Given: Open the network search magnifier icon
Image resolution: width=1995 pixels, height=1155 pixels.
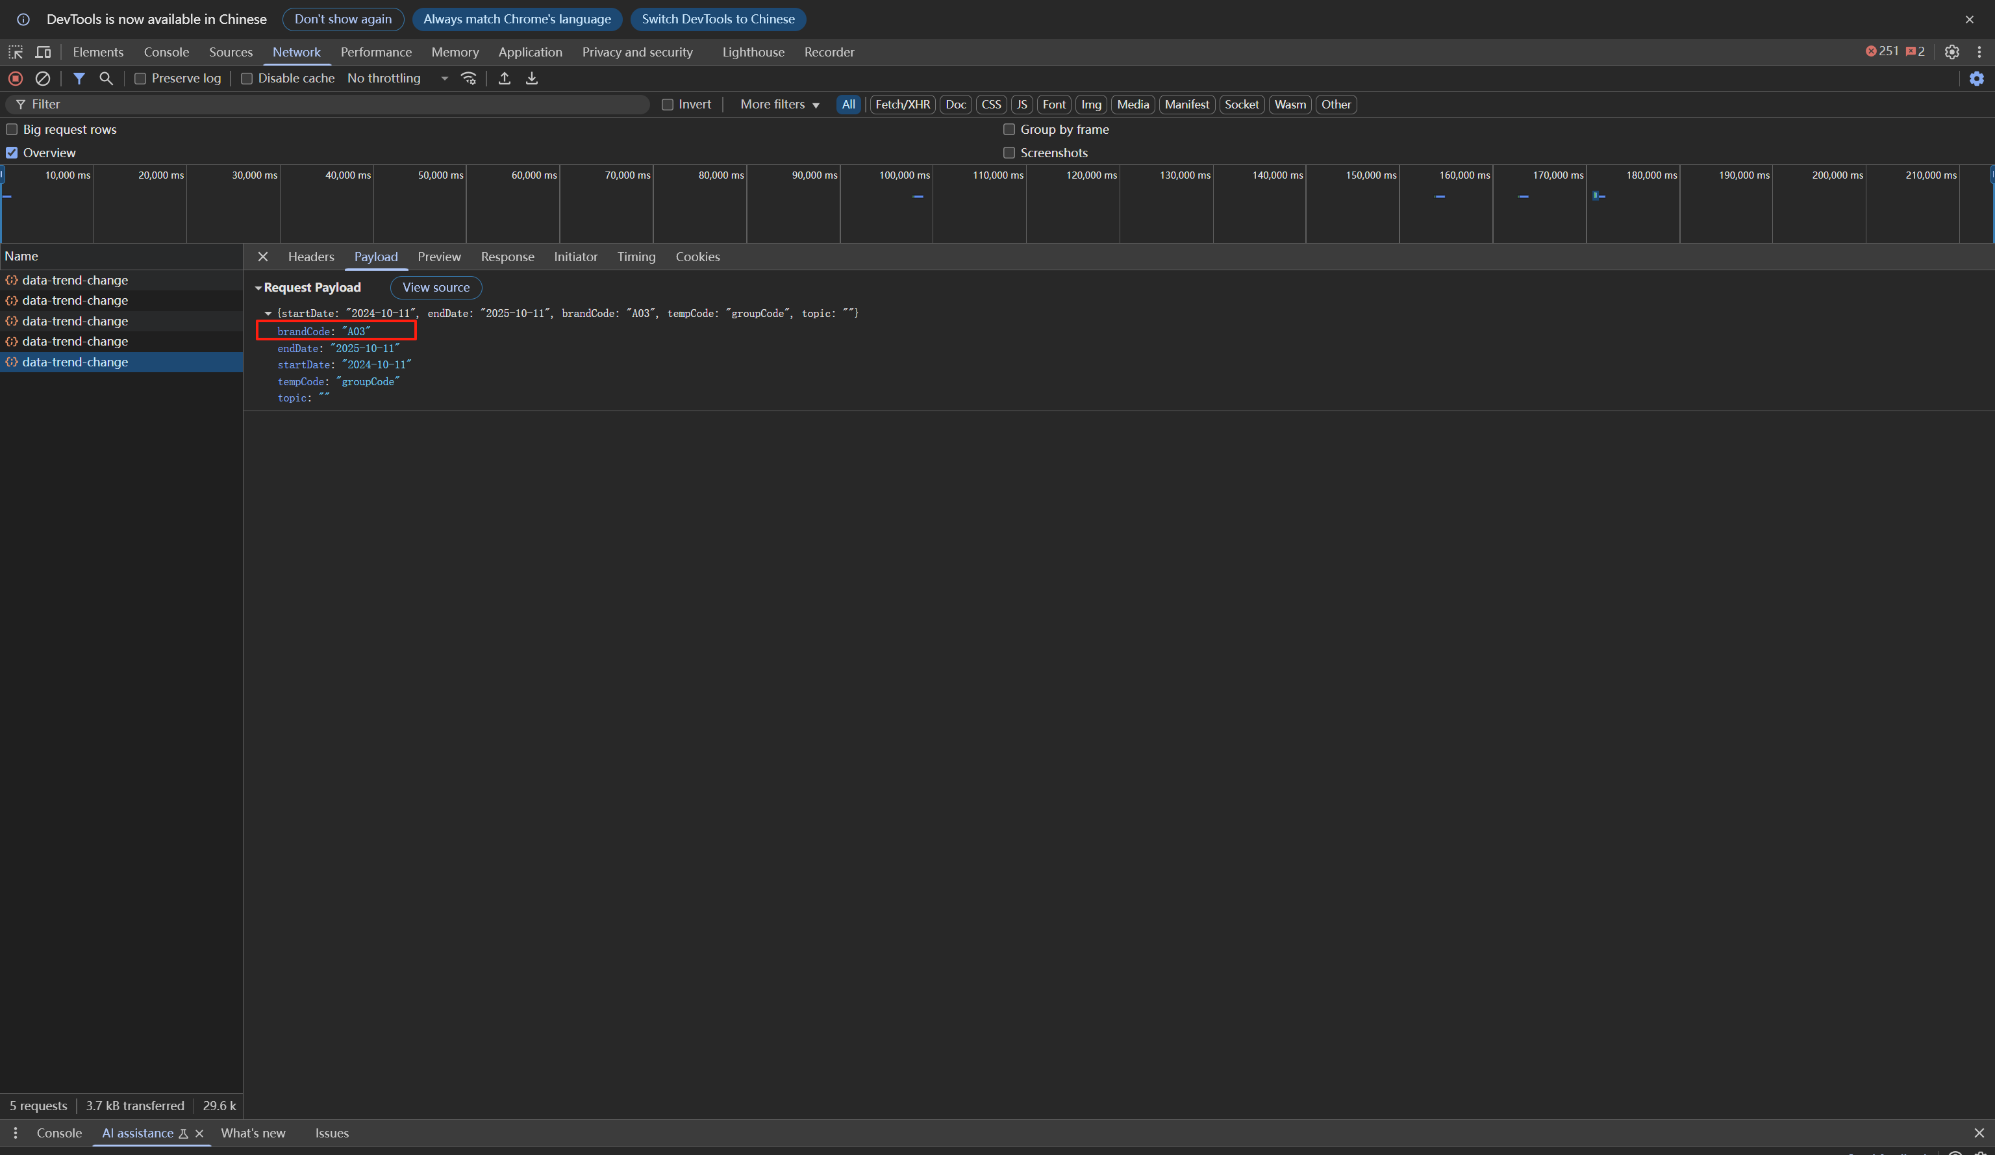Looking at the screenshot, I should (106, 79).
